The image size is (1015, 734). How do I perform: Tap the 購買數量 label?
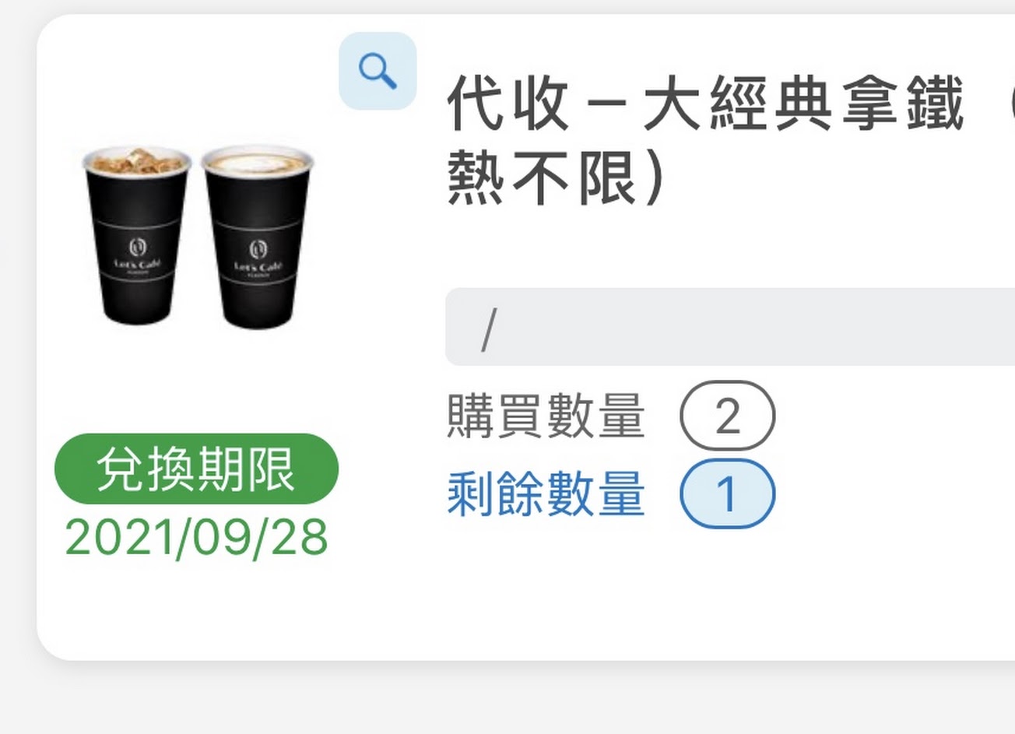pyautogui.click(x=546, y=416)
